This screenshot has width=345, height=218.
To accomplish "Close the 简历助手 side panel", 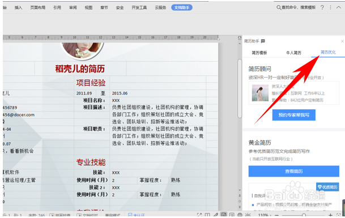I will point(342,41).
